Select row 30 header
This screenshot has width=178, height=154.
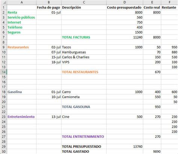click(3, 151)
